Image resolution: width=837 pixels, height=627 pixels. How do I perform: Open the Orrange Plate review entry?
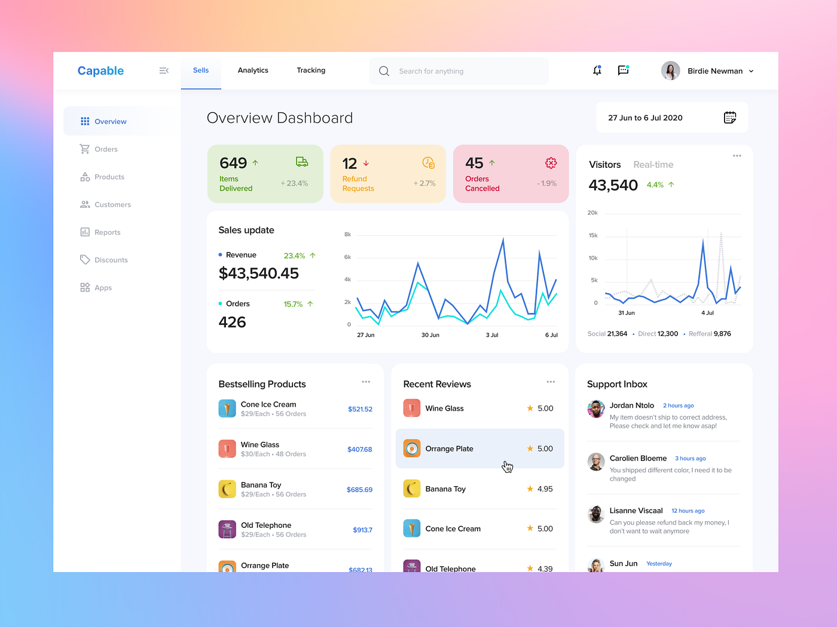point(479,448)
